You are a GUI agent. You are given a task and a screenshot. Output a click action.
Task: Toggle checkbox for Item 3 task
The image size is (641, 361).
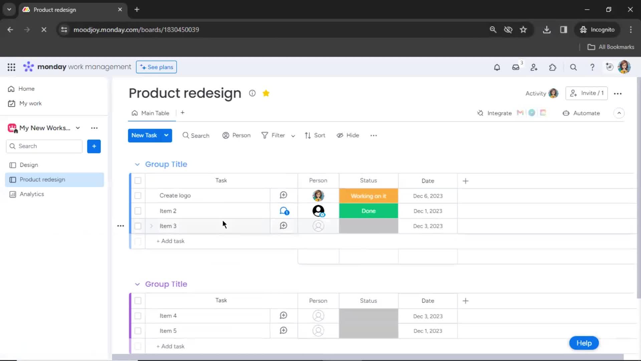pos(138,226)
